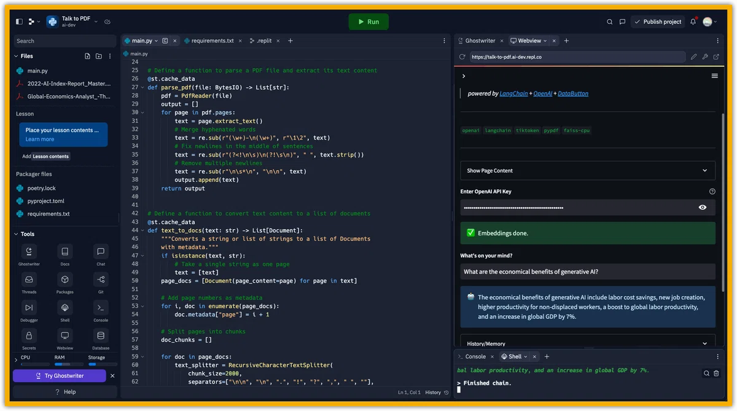737x411 pixels.
Task: Open webview devtools wrench icon
Action: point(705,57)
